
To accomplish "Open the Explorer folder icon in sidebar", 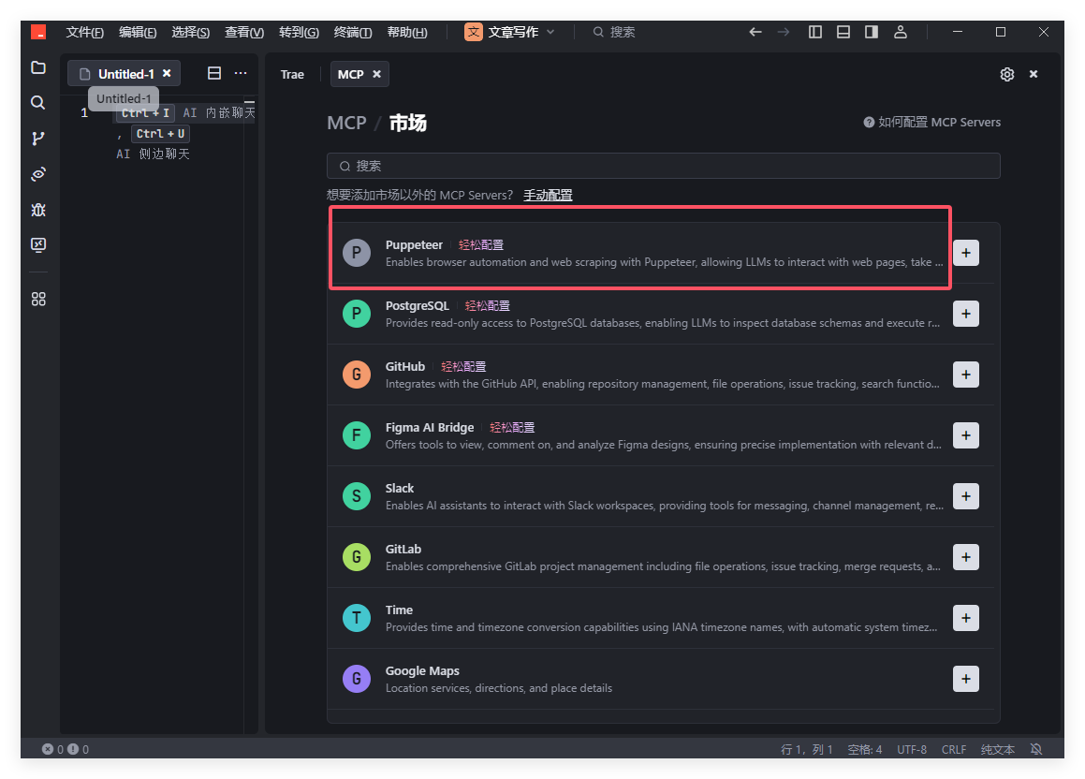I will (38, 67).
